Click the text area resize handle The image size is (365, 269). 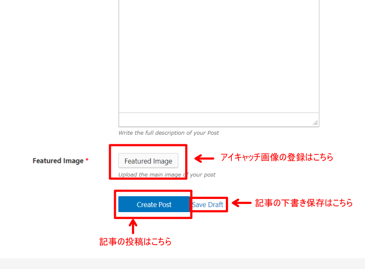click(x=315, y=122)
